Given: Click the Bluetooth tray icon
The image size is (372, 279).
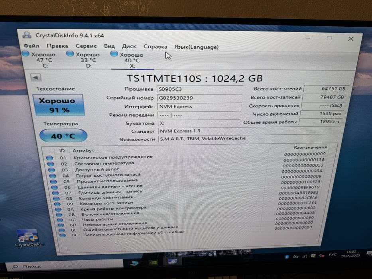Looking at the screenshot, I should click(287, 256).
